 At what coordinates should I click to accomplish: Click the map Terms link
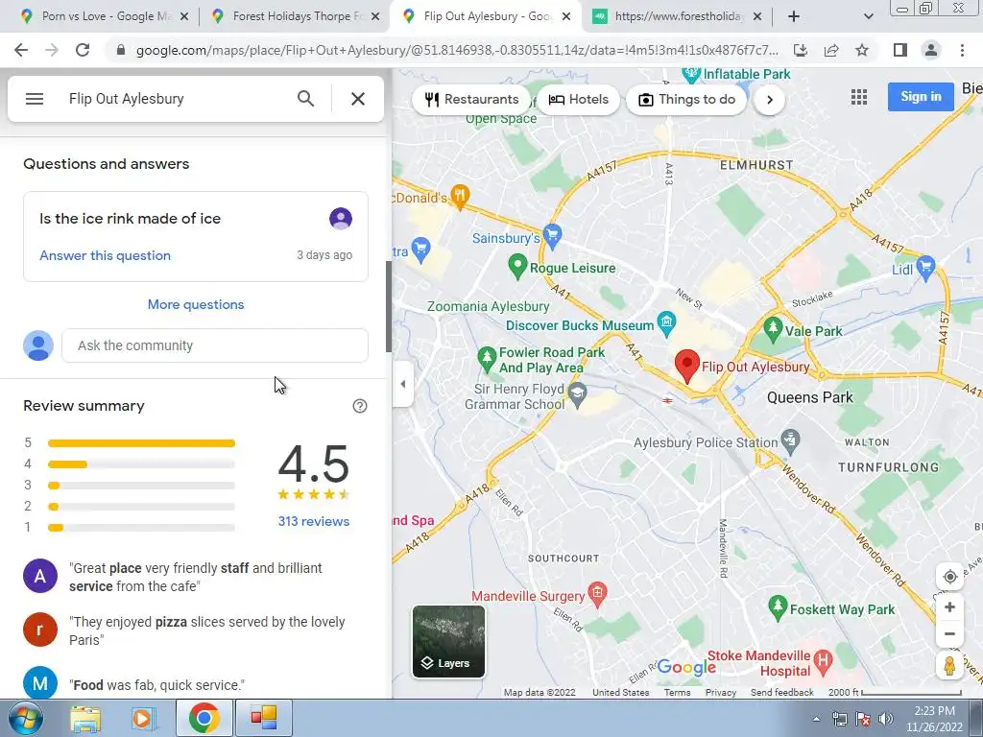tap(677, 693)
